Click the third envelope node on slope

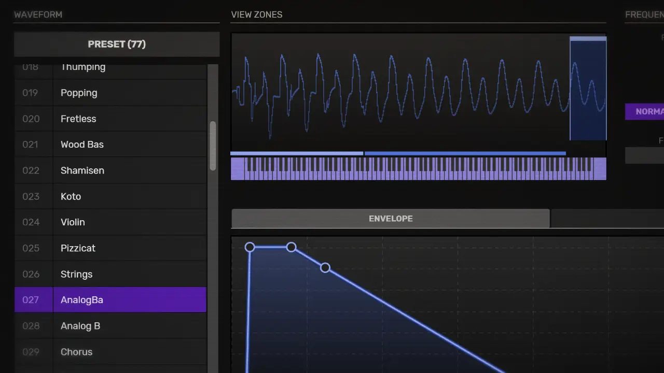tap(325, 268)
